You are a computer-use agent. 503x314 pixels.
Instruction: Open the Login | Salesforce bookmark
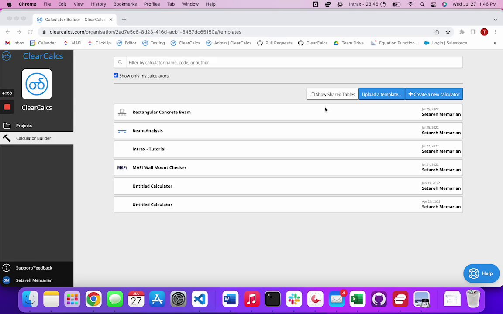click(445, 43)
